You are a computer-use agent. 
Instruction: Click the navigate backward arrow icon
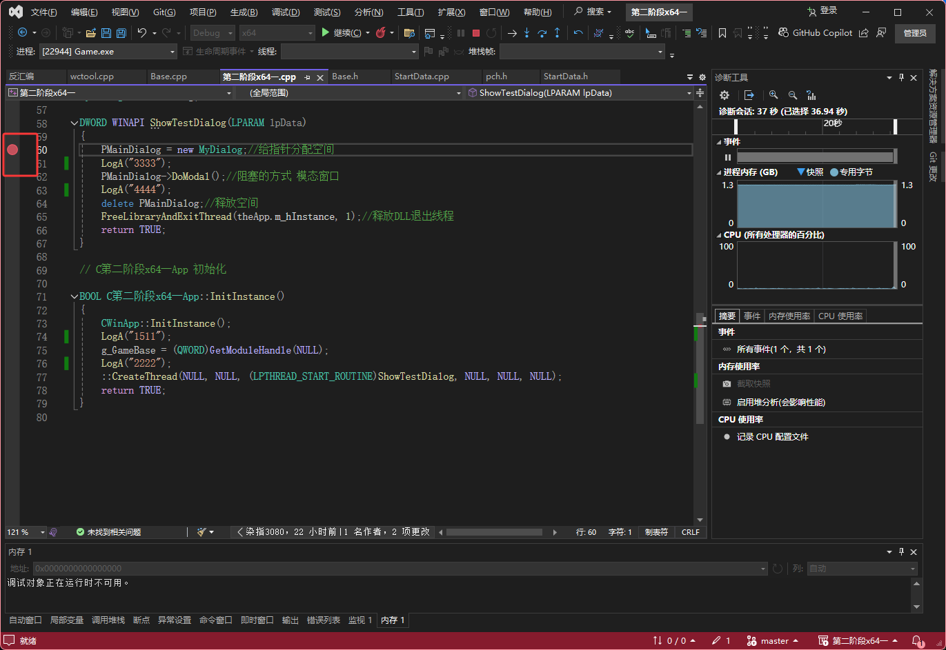[22, 32]
